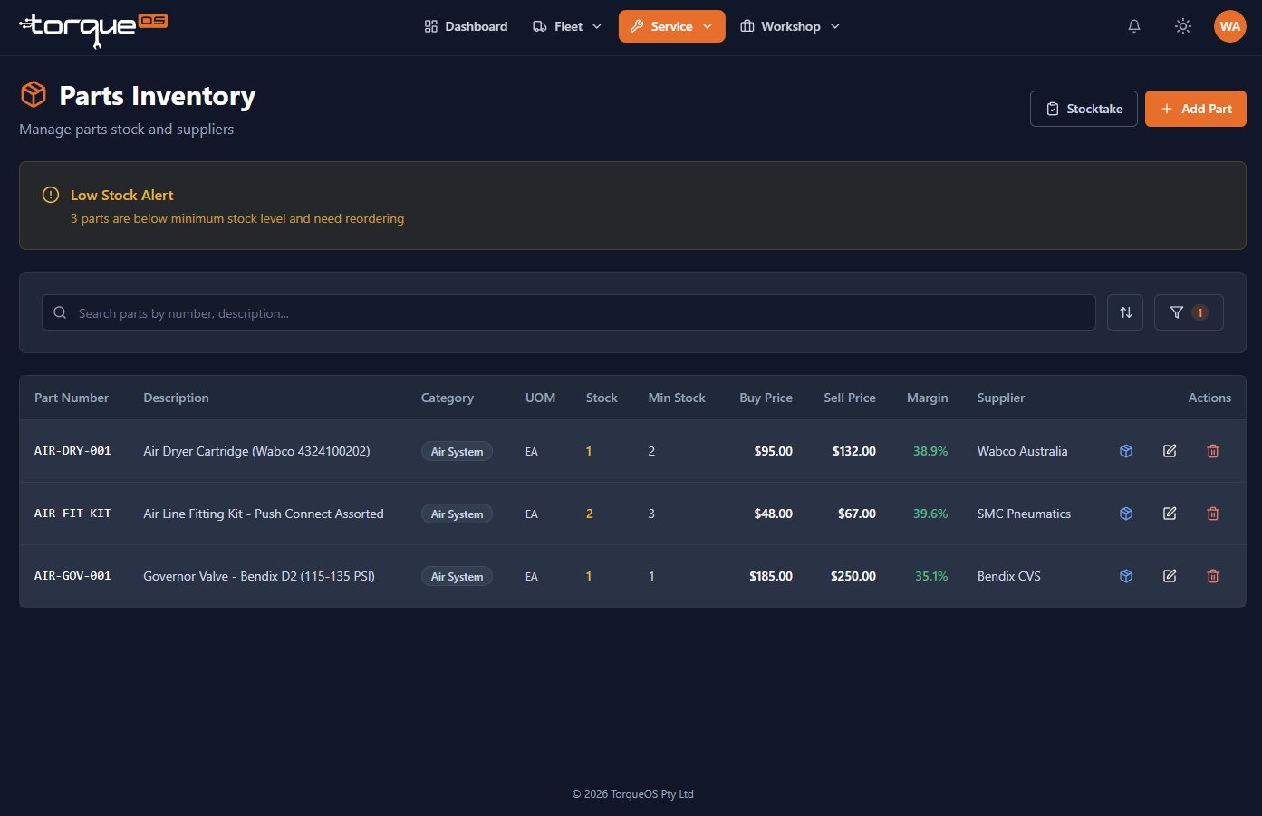The image size is (1262, 816).
Task: Click the TorqueOS Pty Ltd copyright footer
Action: click(x=632, y=794)
